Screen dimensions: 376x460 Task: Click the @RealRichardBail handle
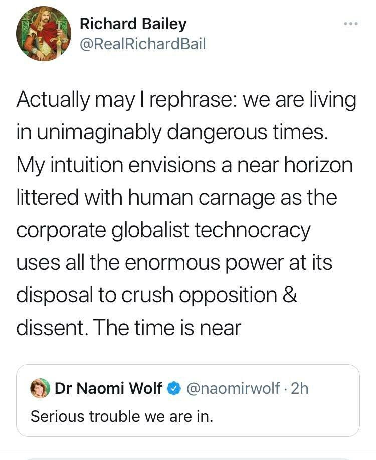coord(142,44)
